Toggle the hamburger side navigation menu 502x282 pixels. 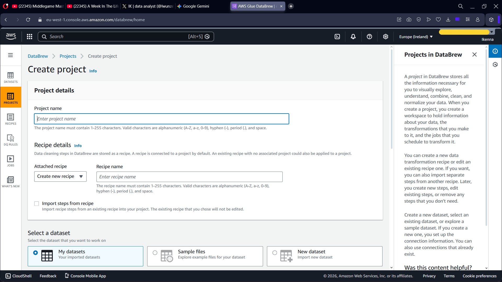coord(10,55)
